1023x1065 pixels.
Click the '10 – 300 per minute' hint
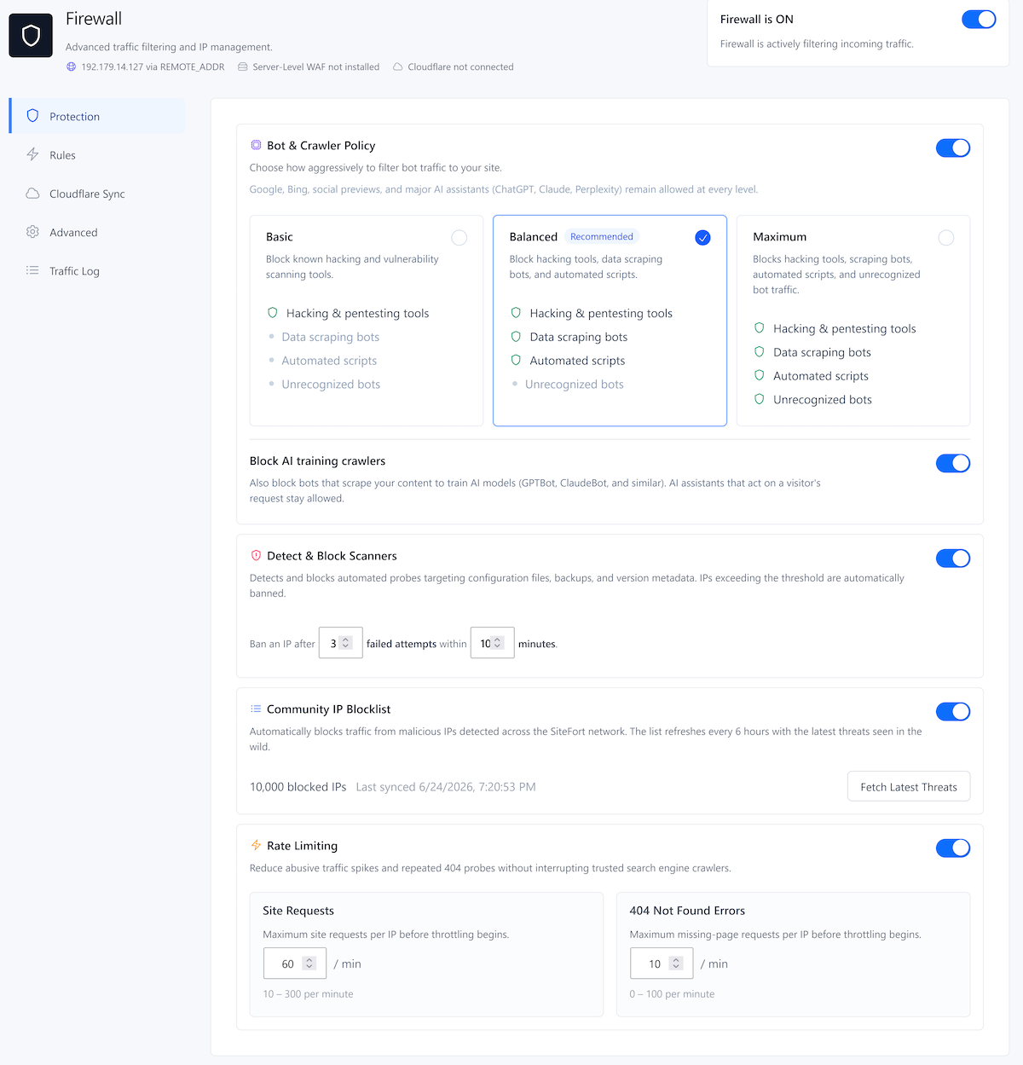click(x=308, y=993)
